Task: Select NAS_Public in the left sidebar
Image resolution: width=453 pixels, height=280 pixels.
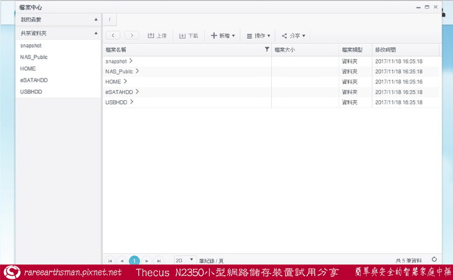Action: point(34,57)
